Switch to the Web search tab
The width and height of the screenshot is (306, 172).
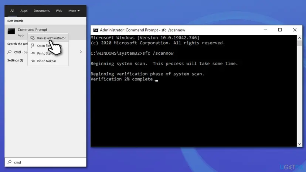coord(59,11)
